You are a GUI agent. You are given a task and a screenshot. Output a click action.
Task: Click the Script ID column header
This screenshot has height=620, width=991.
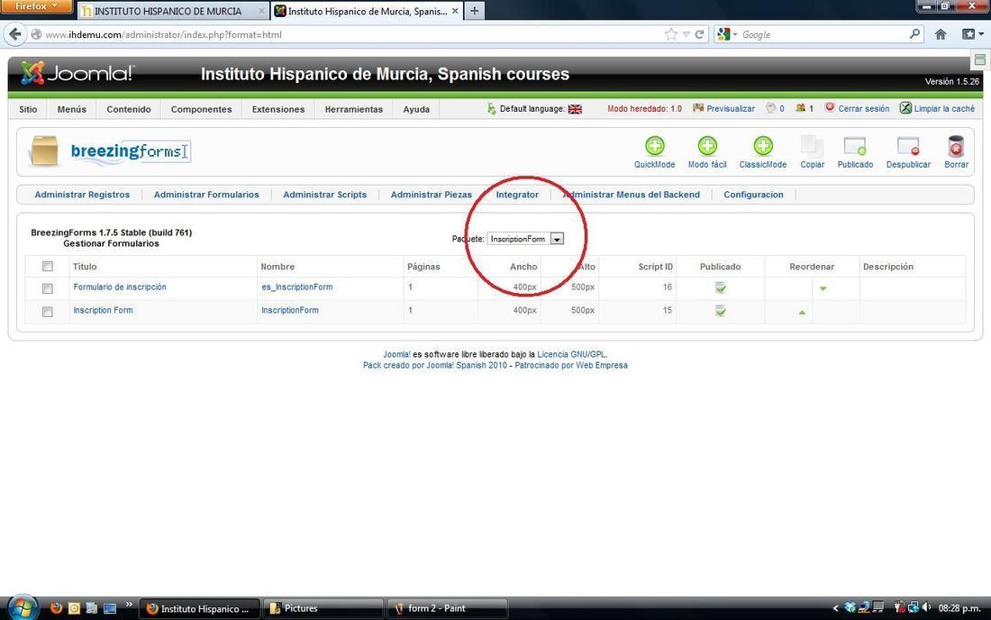[655, 267]
